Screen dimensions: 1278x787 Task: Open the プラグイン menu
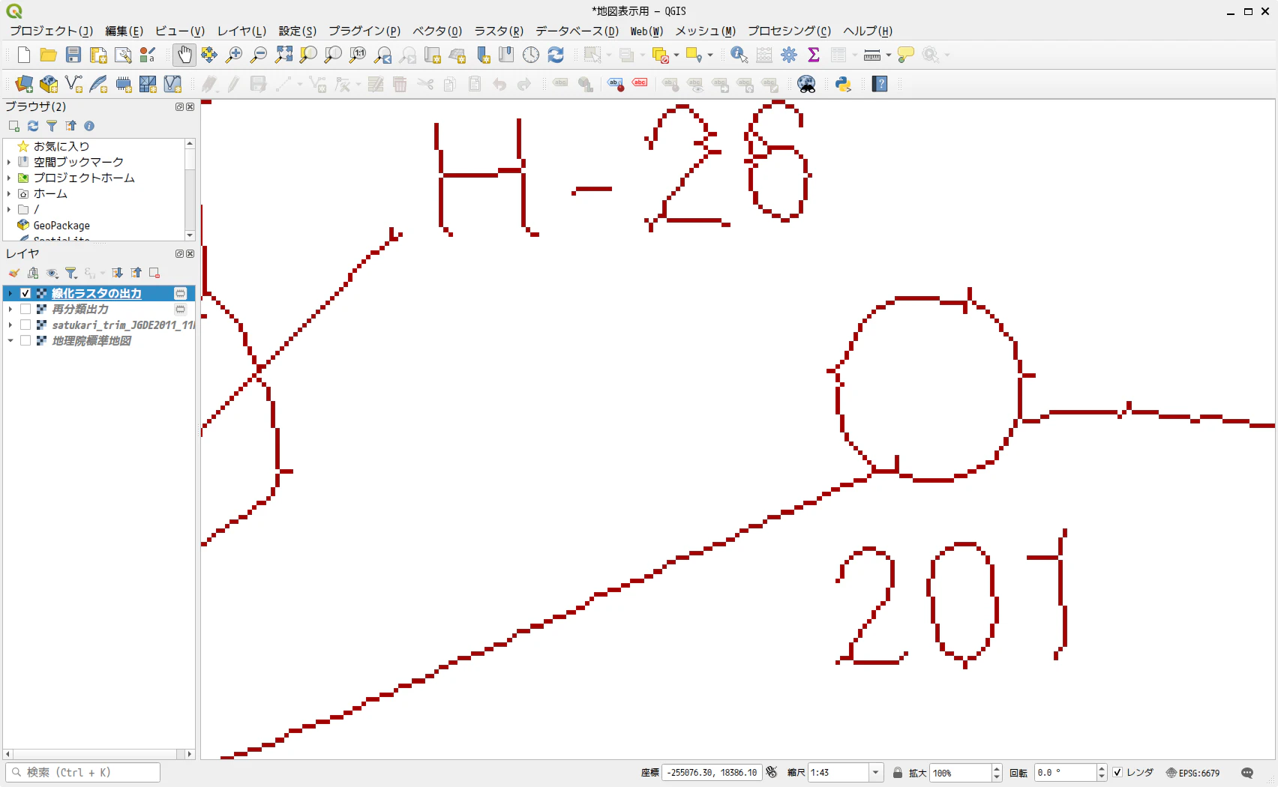[364, 31]
